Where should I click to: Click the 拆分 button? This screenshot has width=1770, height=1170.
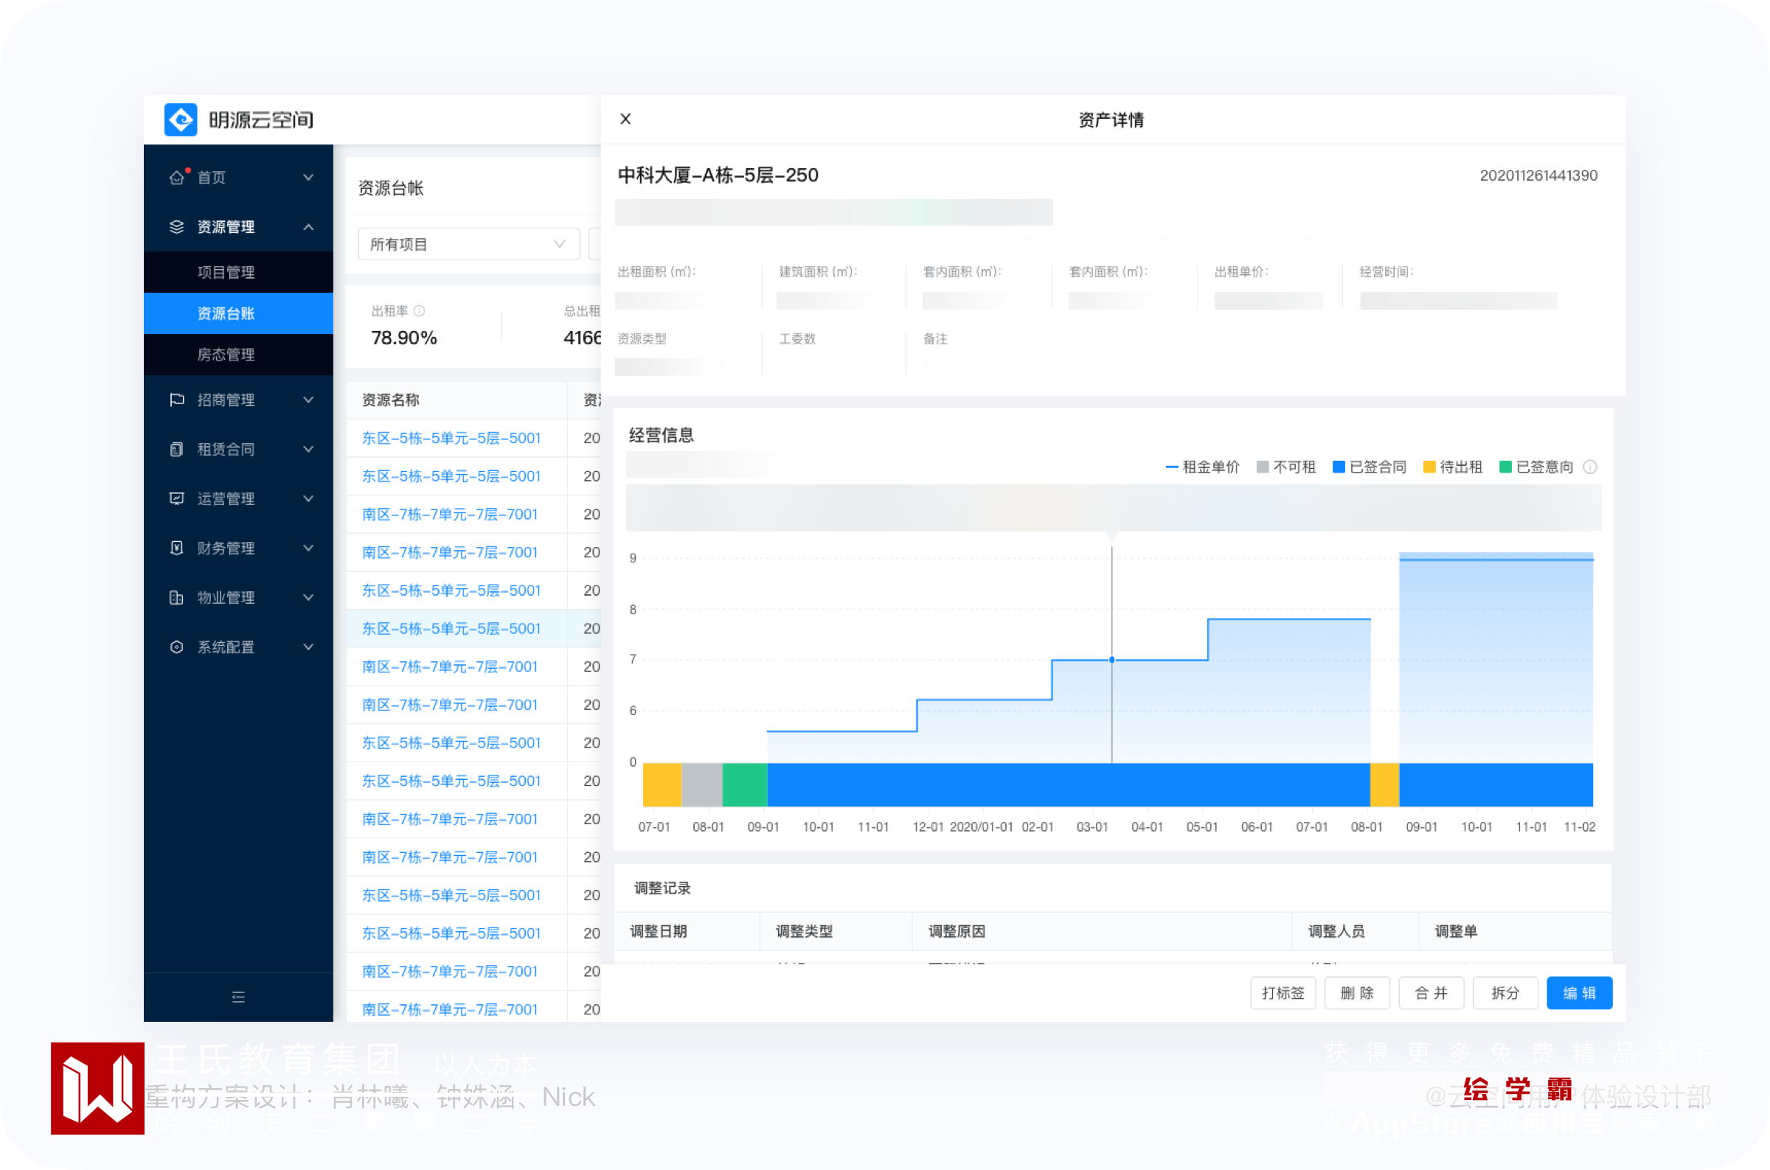click(x=1504, y=993)
